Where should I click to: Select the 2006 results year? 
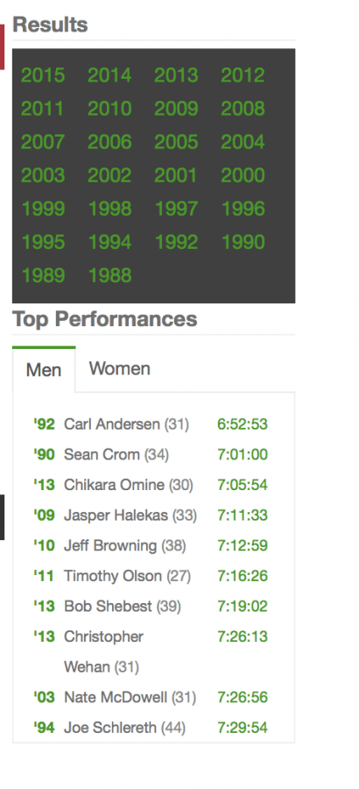click(x=109, y=142)
